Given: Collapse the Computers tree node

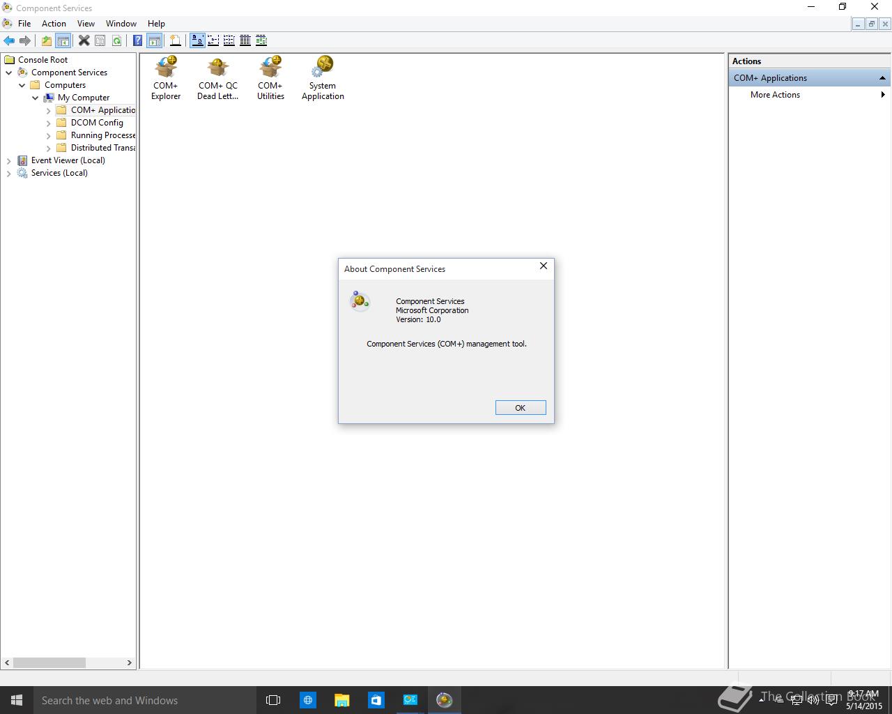Looking at the screenshot, I should point(22,85).
